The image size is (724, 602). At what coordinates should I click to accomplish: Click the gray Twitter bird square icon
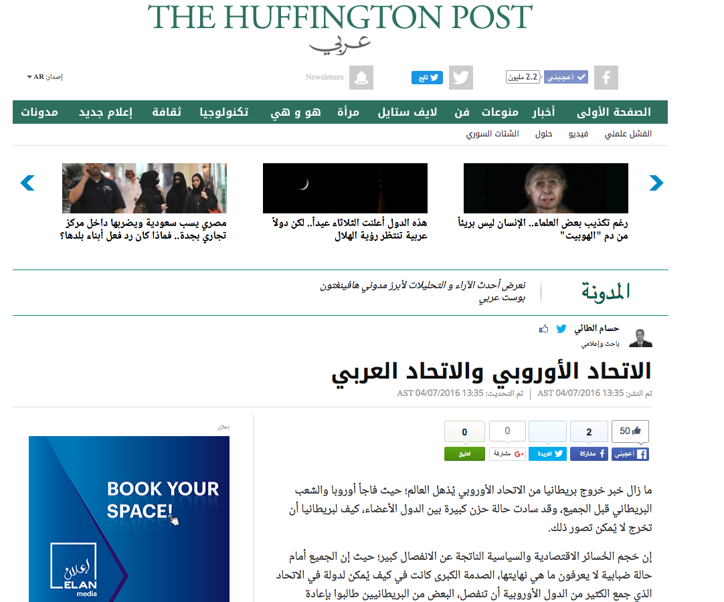(461, 78)
